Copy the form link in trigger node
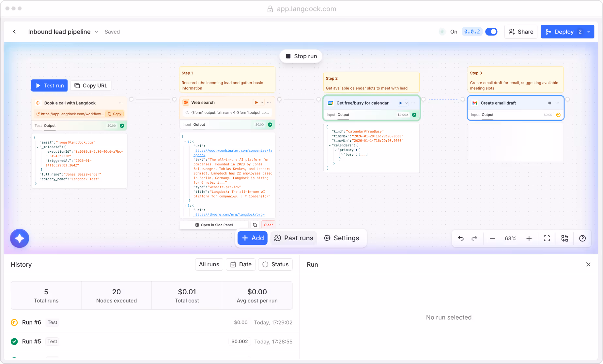This screenshot has height=364, width=603. coord(115,114)
